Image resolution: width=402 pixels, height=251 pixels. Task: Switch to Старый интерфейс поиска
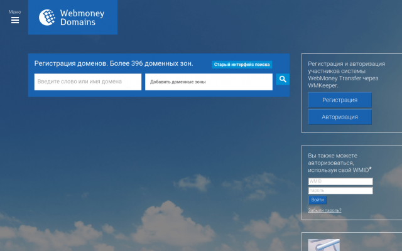tap(242, 65)
